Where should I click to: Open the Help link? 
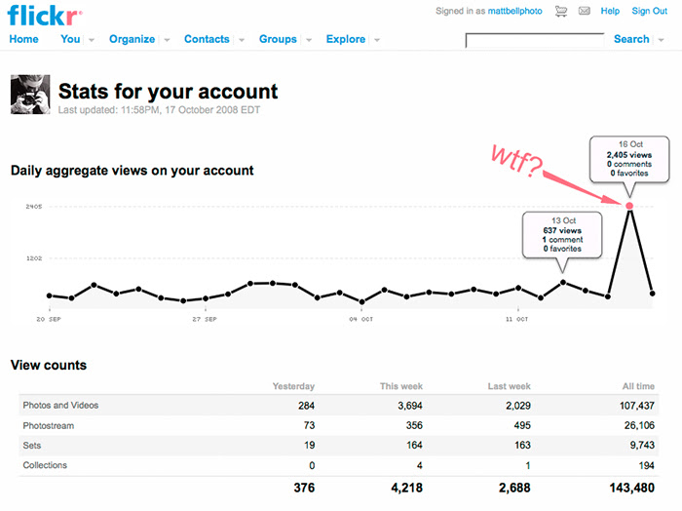click(x=610, y=12)
